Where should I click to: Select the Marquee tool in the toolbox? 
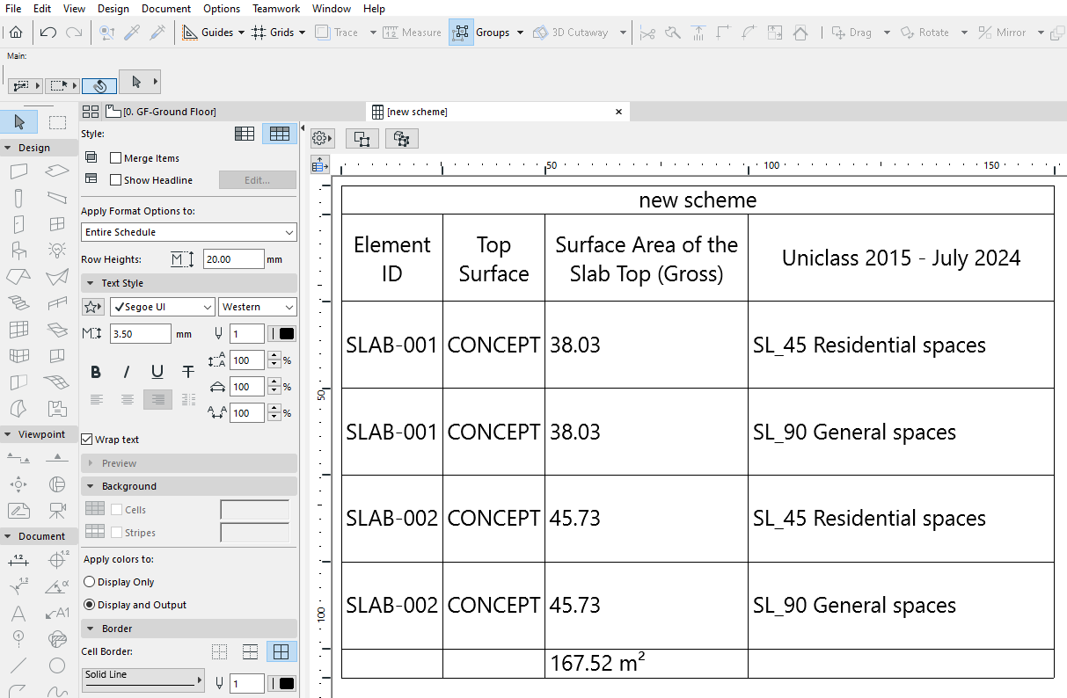[56, 121]
